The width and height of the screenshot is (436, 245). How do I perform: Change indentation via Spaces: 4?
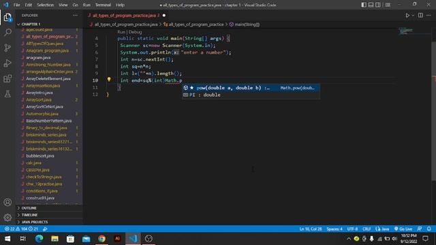pos(334,229)
